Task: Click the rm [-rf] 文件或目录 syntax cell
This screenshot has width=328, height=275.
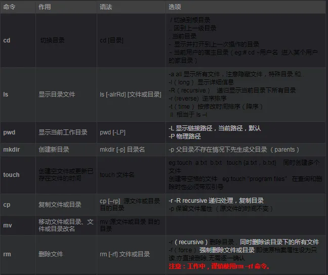Action: 131,254
